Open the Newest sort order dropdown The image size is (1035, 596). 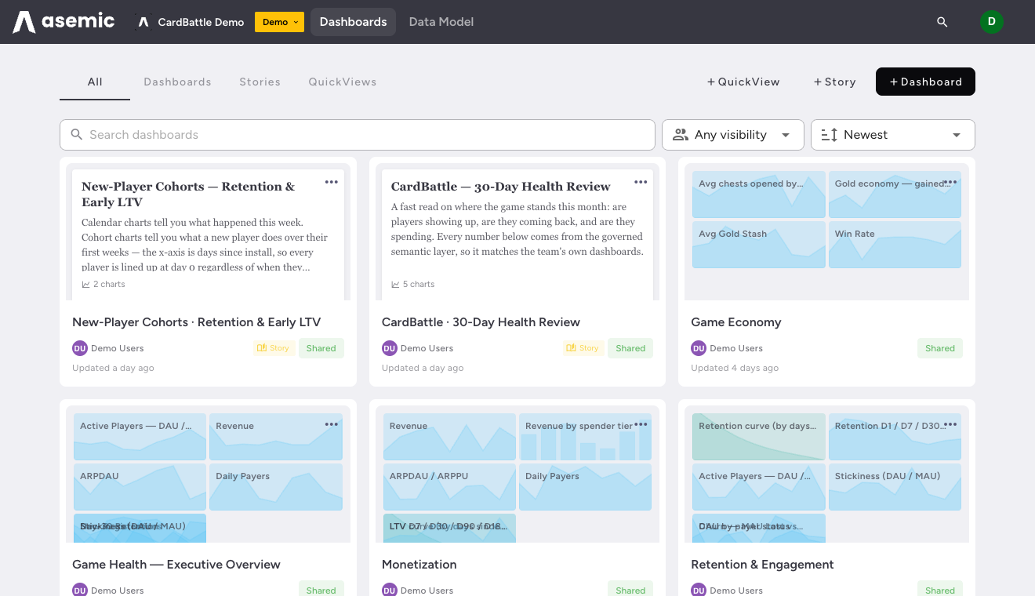click(x=893, y=135)
